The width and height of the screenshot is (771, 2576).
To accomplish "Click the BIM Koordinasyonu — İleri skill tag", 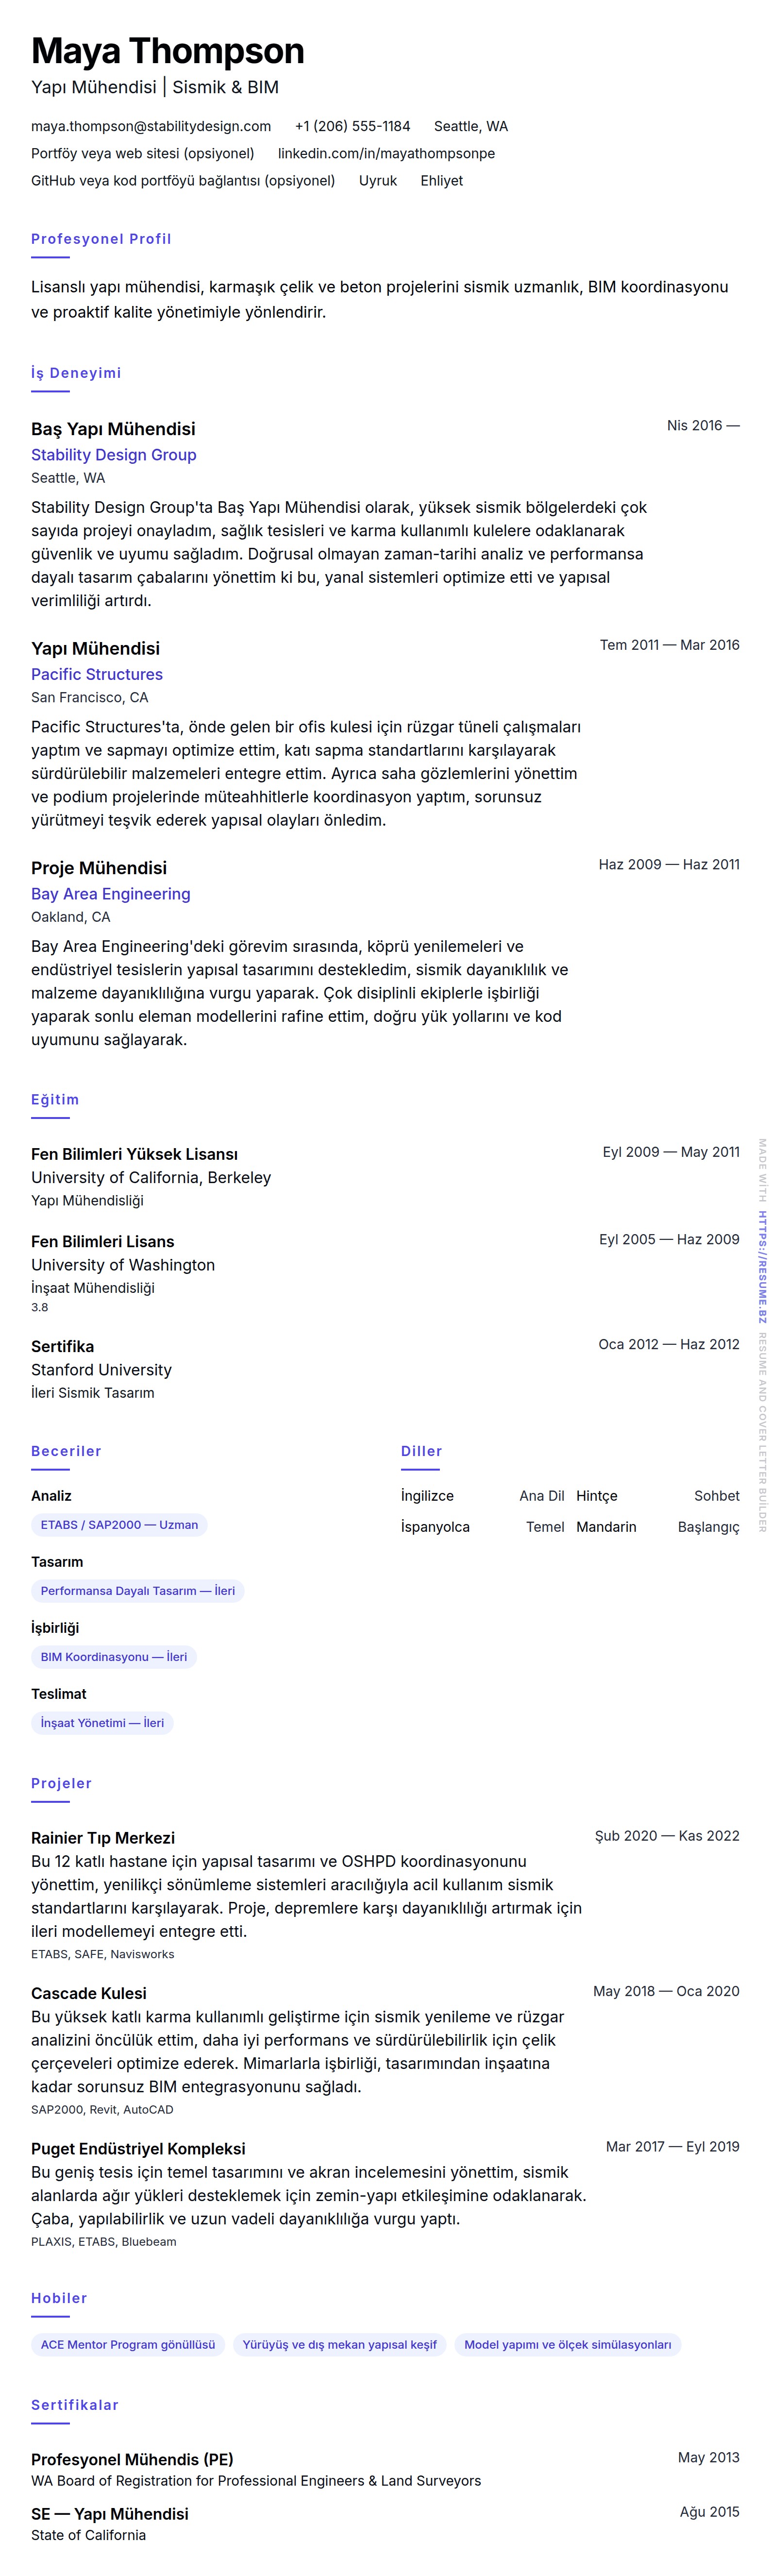I will tap(114, 1656).
